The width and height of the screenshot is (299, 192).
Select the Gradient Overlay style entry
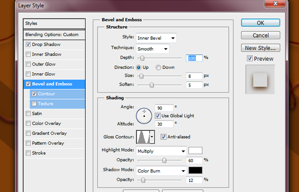pos(49,133)
